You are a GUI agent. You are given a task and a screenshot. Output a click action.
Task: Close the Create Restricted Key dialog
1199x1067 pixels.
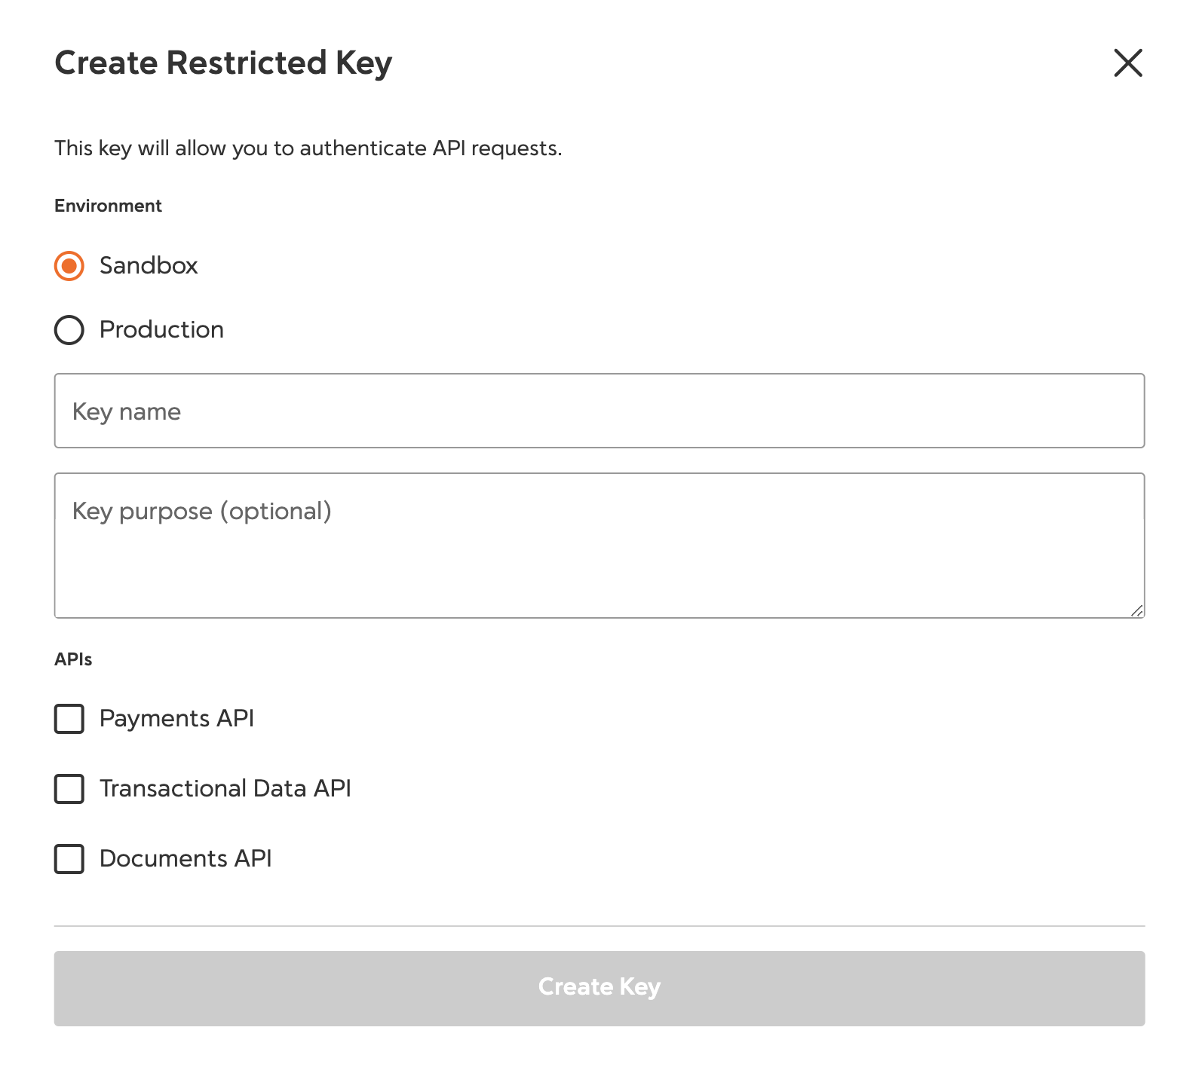[1127, 63]
